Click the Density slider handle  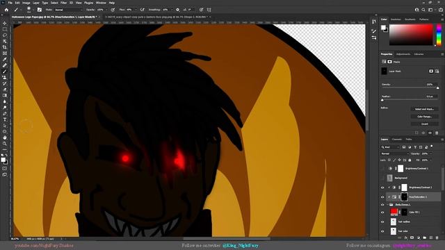click(x=437, y=88)
